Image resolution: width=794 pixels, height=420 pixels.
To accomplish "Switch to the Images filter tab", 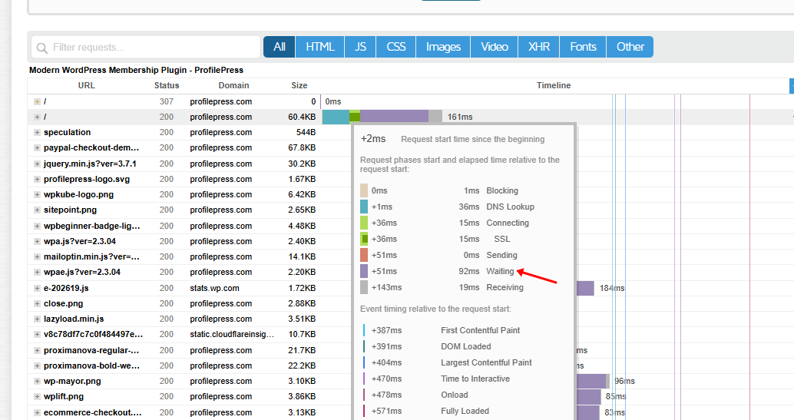I will pyautogui.click(x=443, y=47).
